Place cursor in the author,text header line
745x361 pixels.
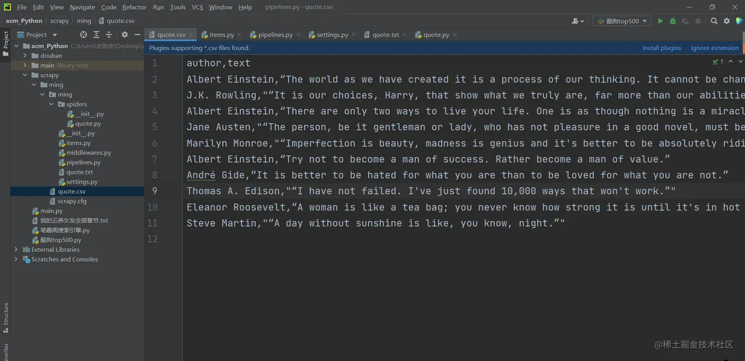[218, 63]
